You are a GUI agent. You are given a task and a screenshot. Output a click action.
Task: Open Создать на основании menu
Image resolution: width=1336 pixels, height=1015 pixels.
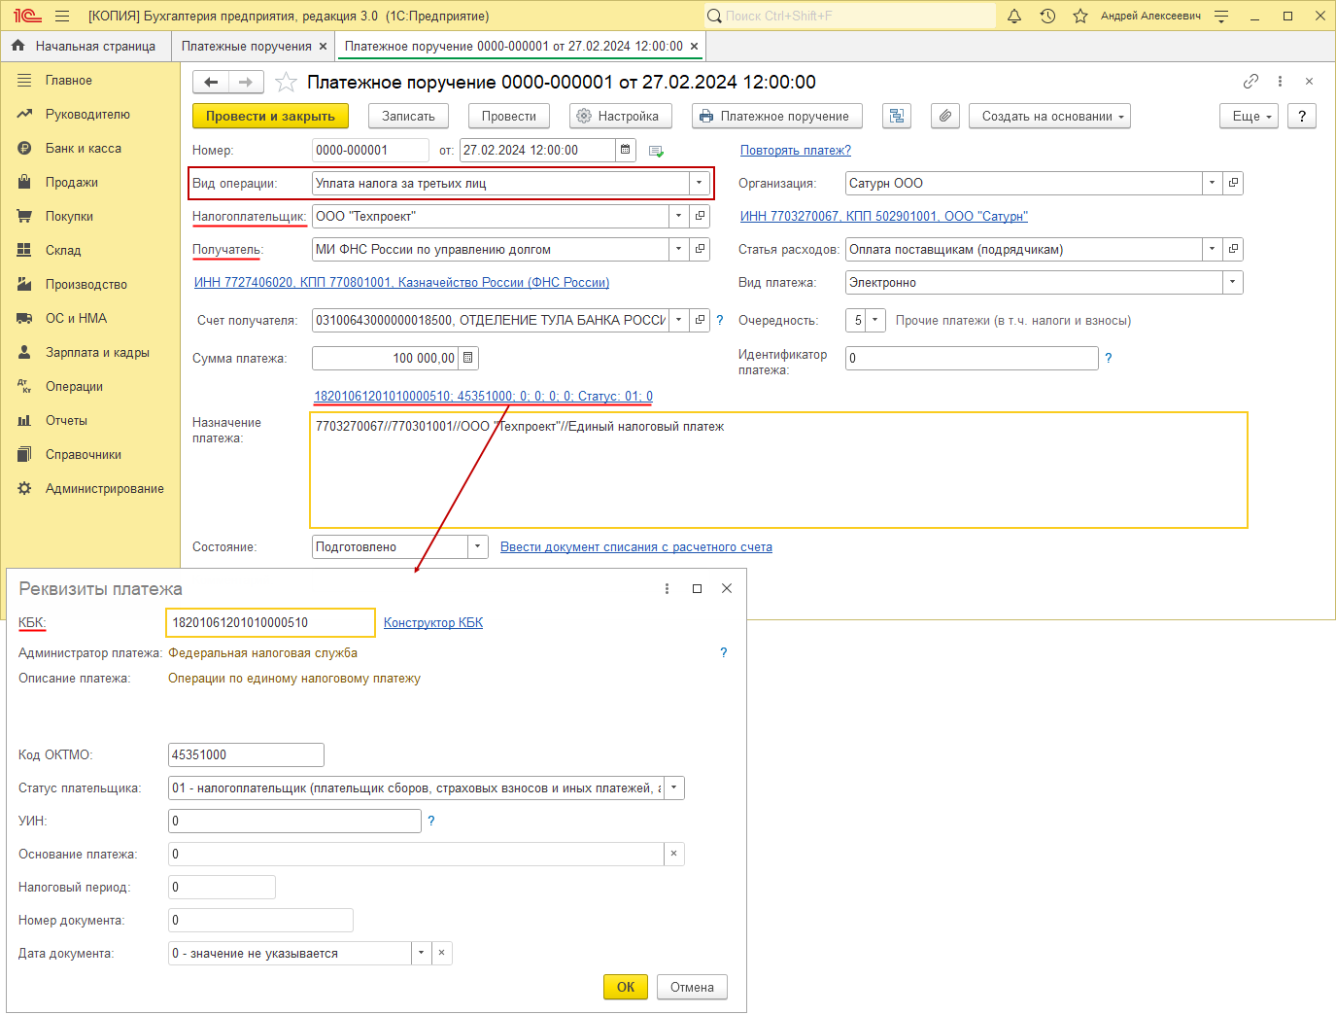coord(1049,116)
